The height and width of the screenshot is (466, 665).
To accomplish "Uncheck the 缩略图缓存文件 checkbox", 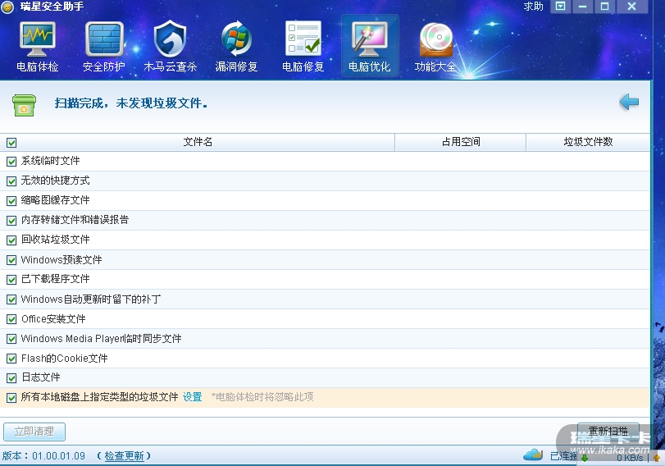I will coord(11,201).
